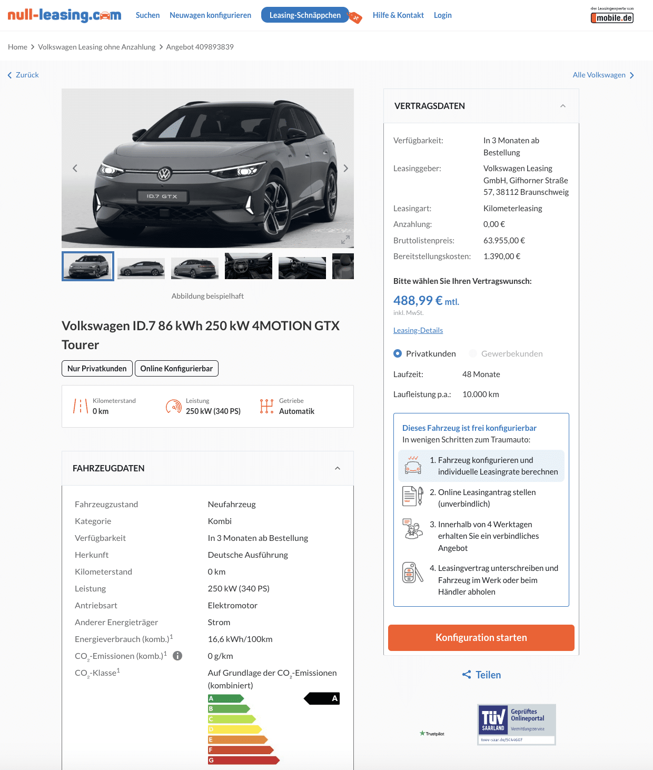The width and height of the screenshot is (653, 770).
Task: Click the Angebot 409893839 breadcrumb text
Action: pos(200,47)
